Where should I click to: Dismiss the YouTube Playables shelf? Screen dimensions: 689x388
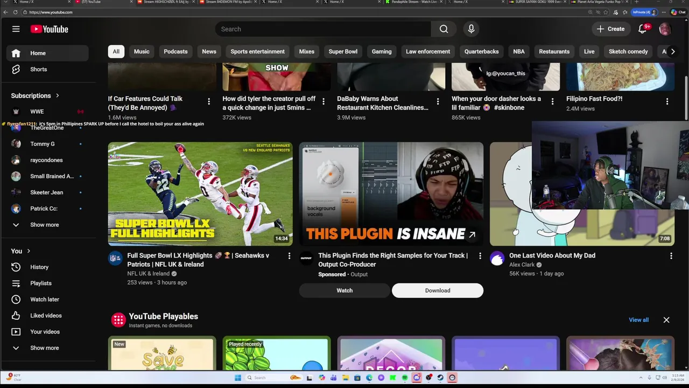[666, 320]
